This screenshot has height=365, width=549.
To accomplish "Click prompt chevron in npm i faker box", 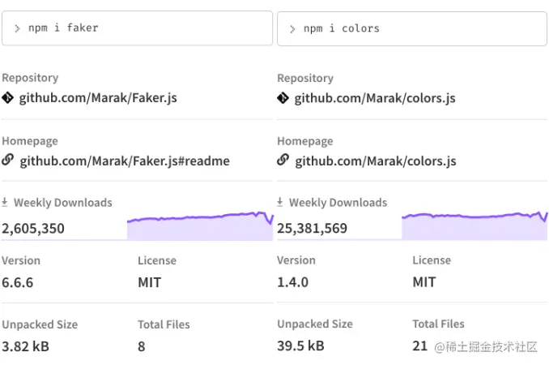I will point(17,28).
